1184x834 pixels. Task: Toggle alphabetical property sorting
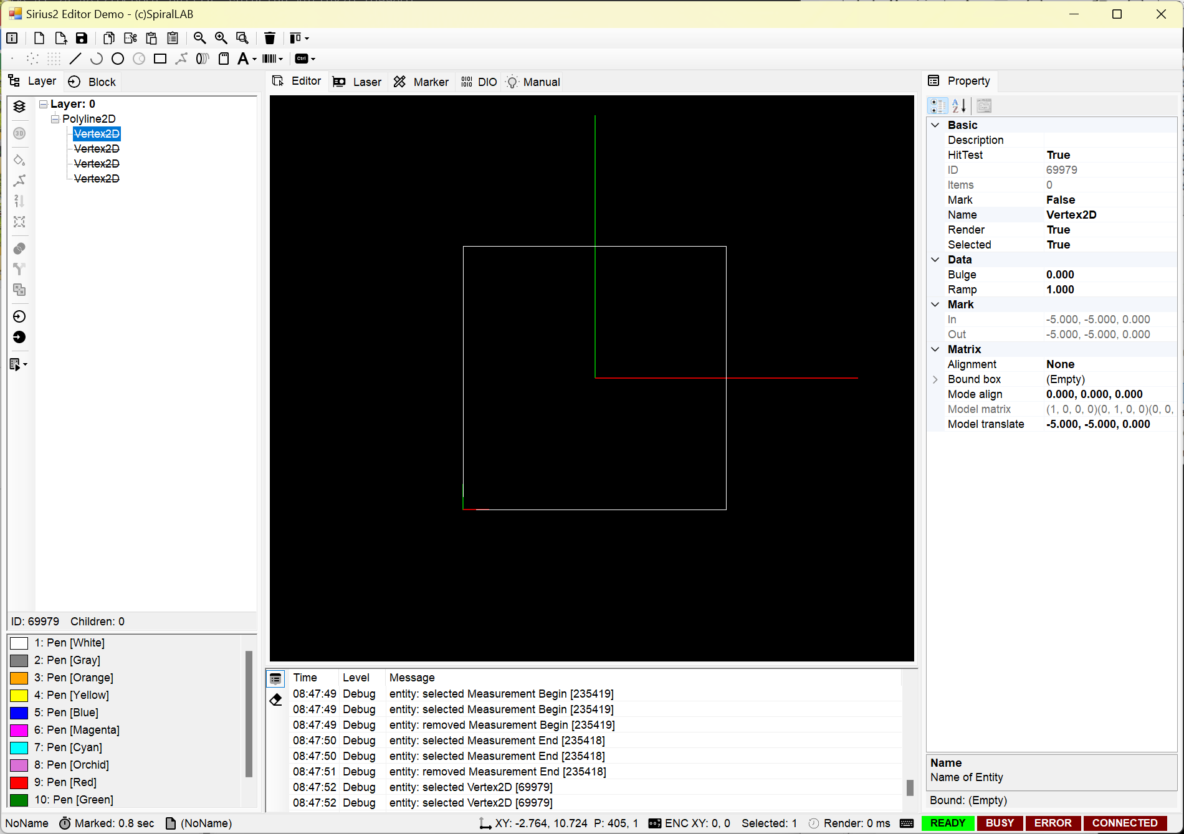pyautogui.click(x=959, y=106)
